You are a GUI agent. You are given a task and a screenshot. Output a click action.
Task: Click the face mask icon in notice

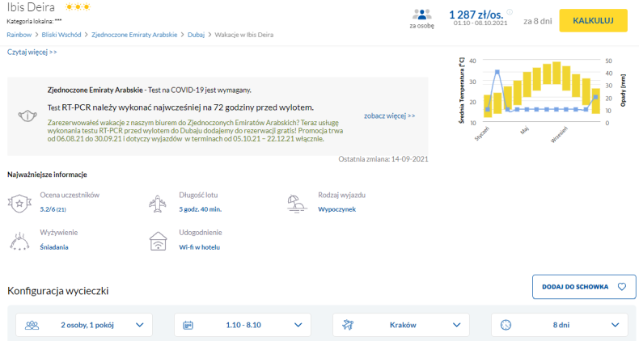[x=28, y=116]
